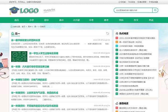Click the search magnifier icon
This screenshot has height=112, width=168.
pyautogui.click(x=155, y=10)
